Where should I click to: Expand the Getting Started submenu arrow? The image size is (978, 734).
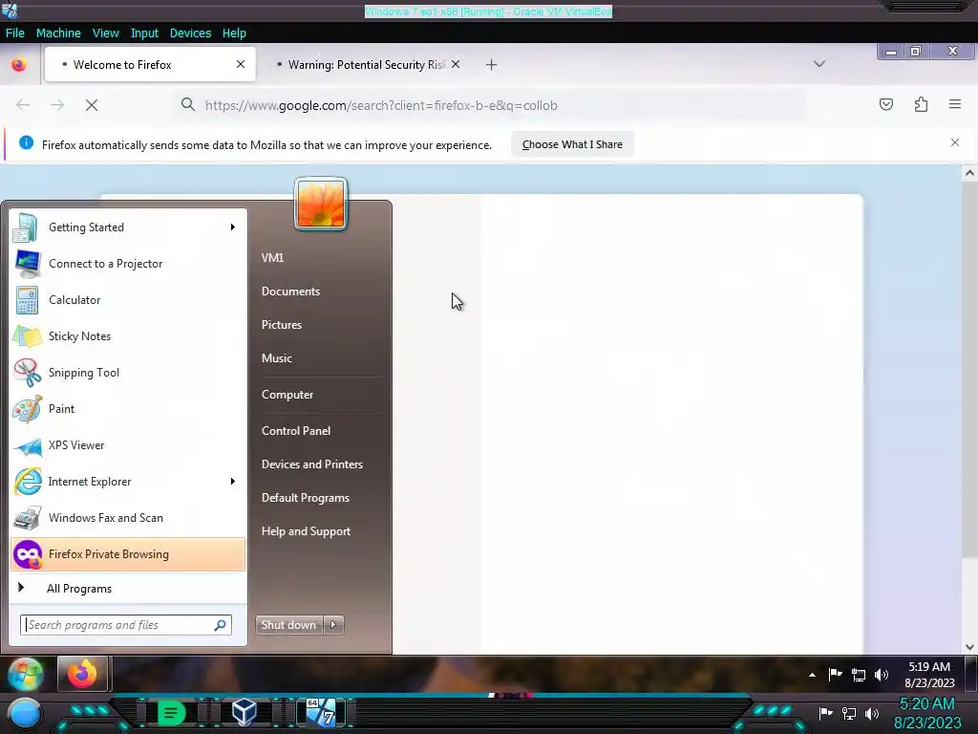(233, 227)
